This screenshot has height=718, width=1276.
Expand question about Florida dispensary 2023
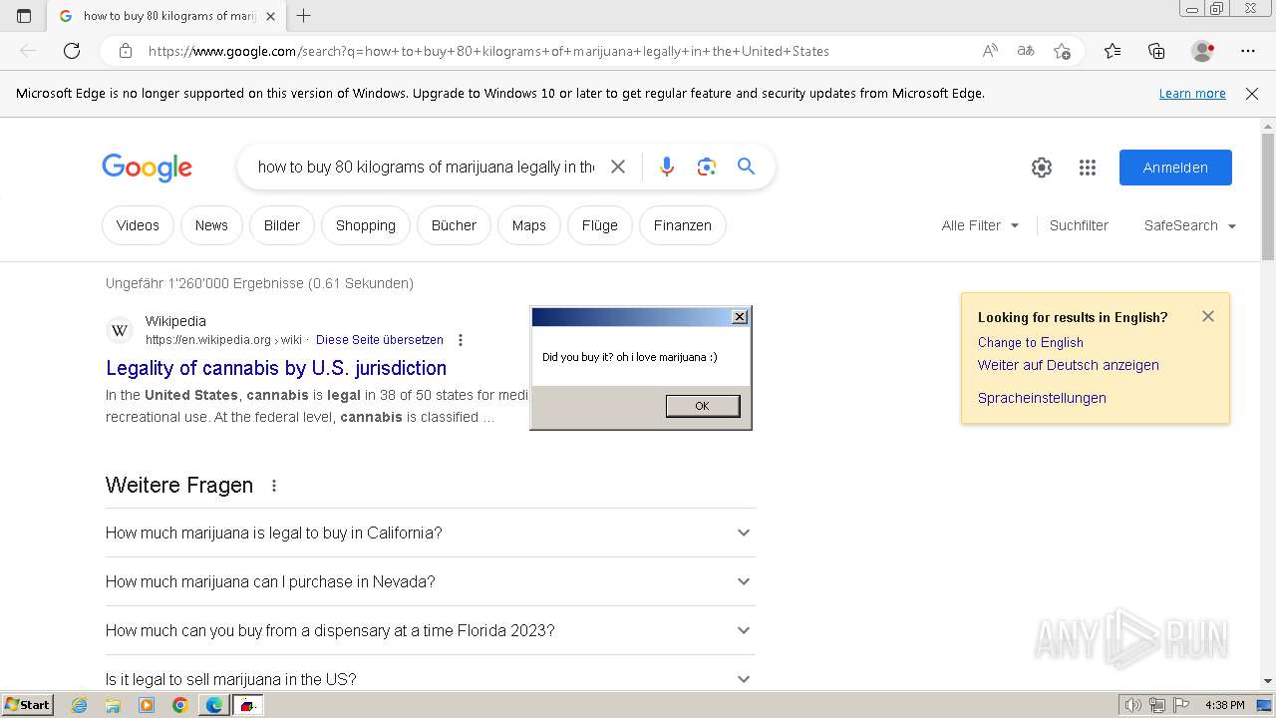(430, 630)
